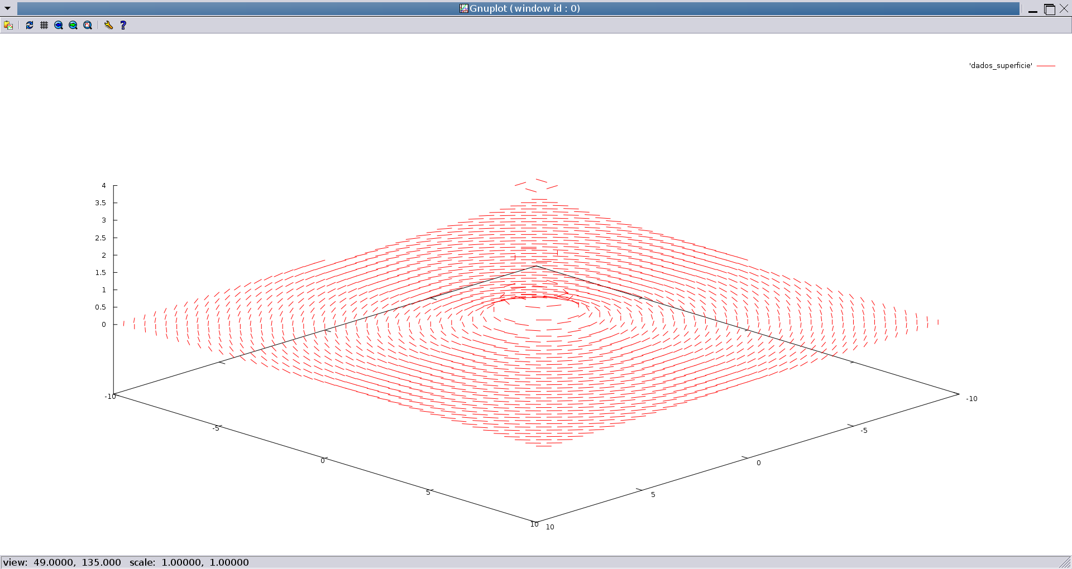This screenshot has width=1072, height=569.
Task: Open window menu arrow in title bar
Action: [x=8, y=8]
